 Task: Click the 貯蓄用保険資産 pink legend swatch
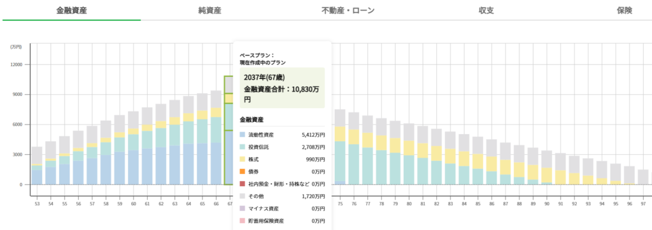pyautogui.click(x=243, y=221)
